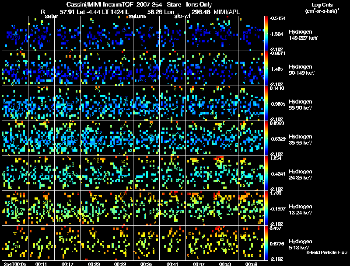The image size is (350, 266).
Task: Open the 5-13 keV panel at 00:11
Action: (41, 243)
